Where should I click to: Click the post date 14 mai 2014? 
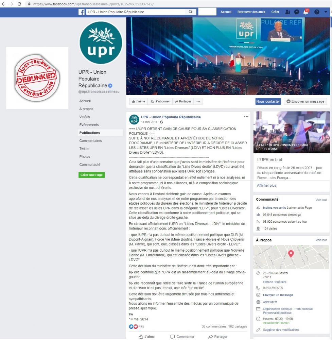tap(149, 122)
